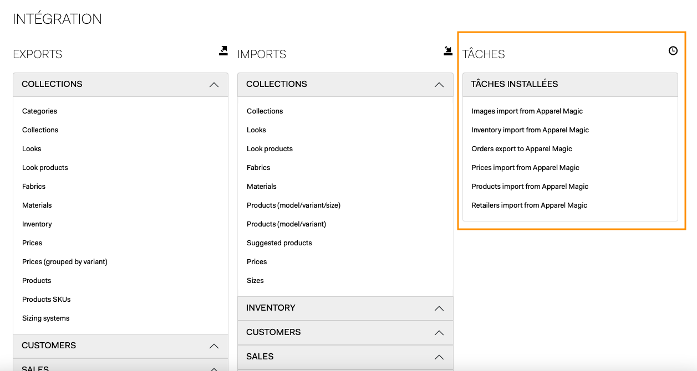This screenshot has height=371, width=697.
Task: Choose Products (model/variant) import
Action: 286,224
